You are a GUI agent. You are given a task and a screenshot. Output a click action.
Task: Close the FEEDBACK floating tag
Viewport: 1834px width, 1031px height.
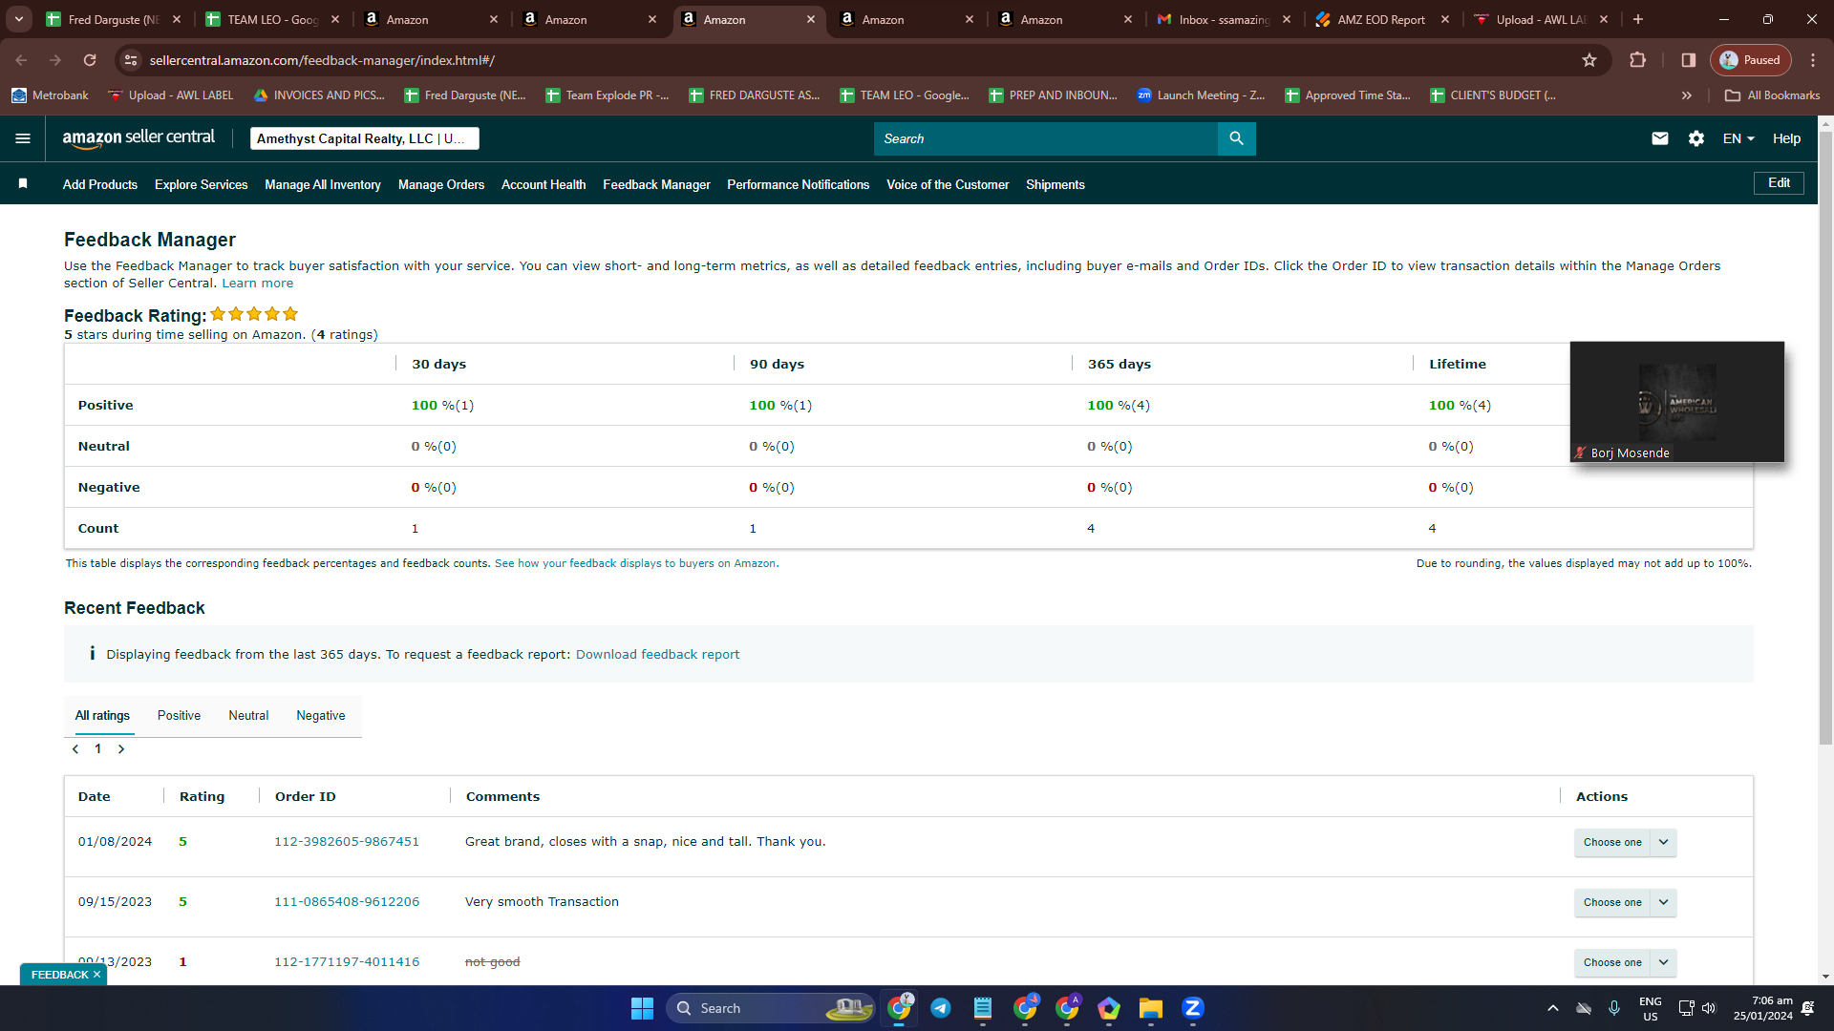(x=96, y=975)
